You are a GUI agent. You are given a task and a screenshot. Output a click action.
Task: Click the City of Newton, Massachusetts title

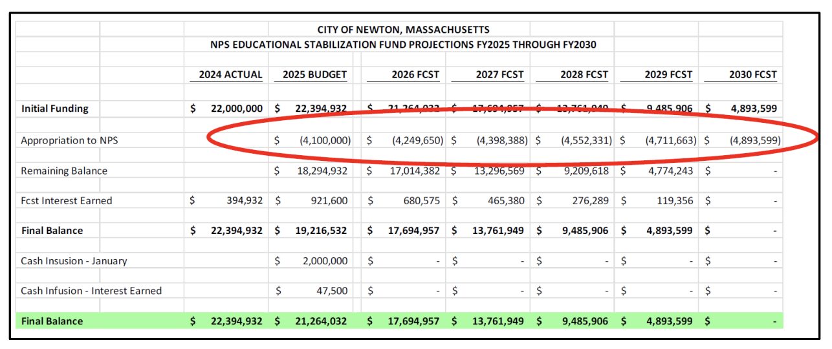point(403,30)
